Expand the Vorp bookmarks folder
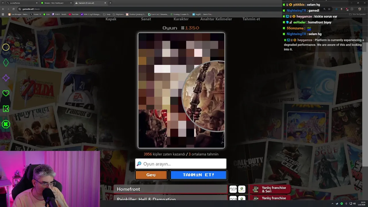The width and height of the screenshot is (368, 207). tap(107, 14)
